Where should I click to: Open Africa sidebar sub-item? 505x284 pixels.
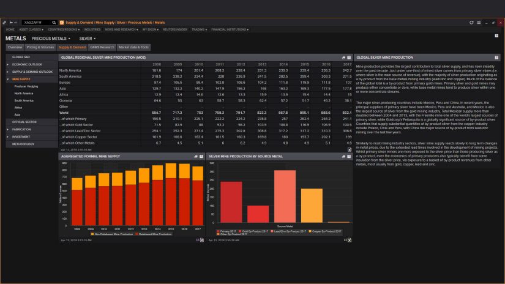click(18, 108)
